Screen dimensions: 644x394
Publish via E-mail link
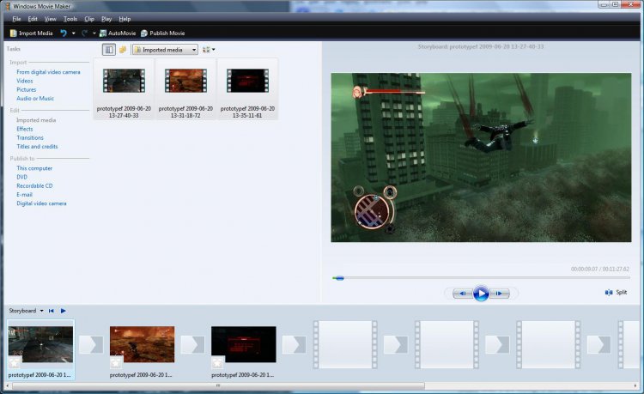point(24,195)
